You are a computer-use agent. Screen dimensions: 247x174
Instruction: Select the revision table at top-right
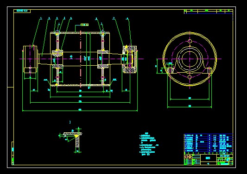pos(209,12)
